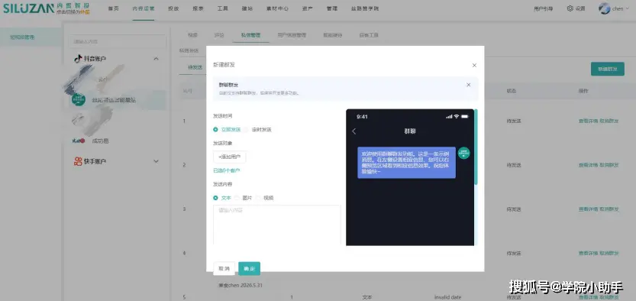Select the 立即发送 radio option
This screenshot has height=301, width=636.
(228, 130)
